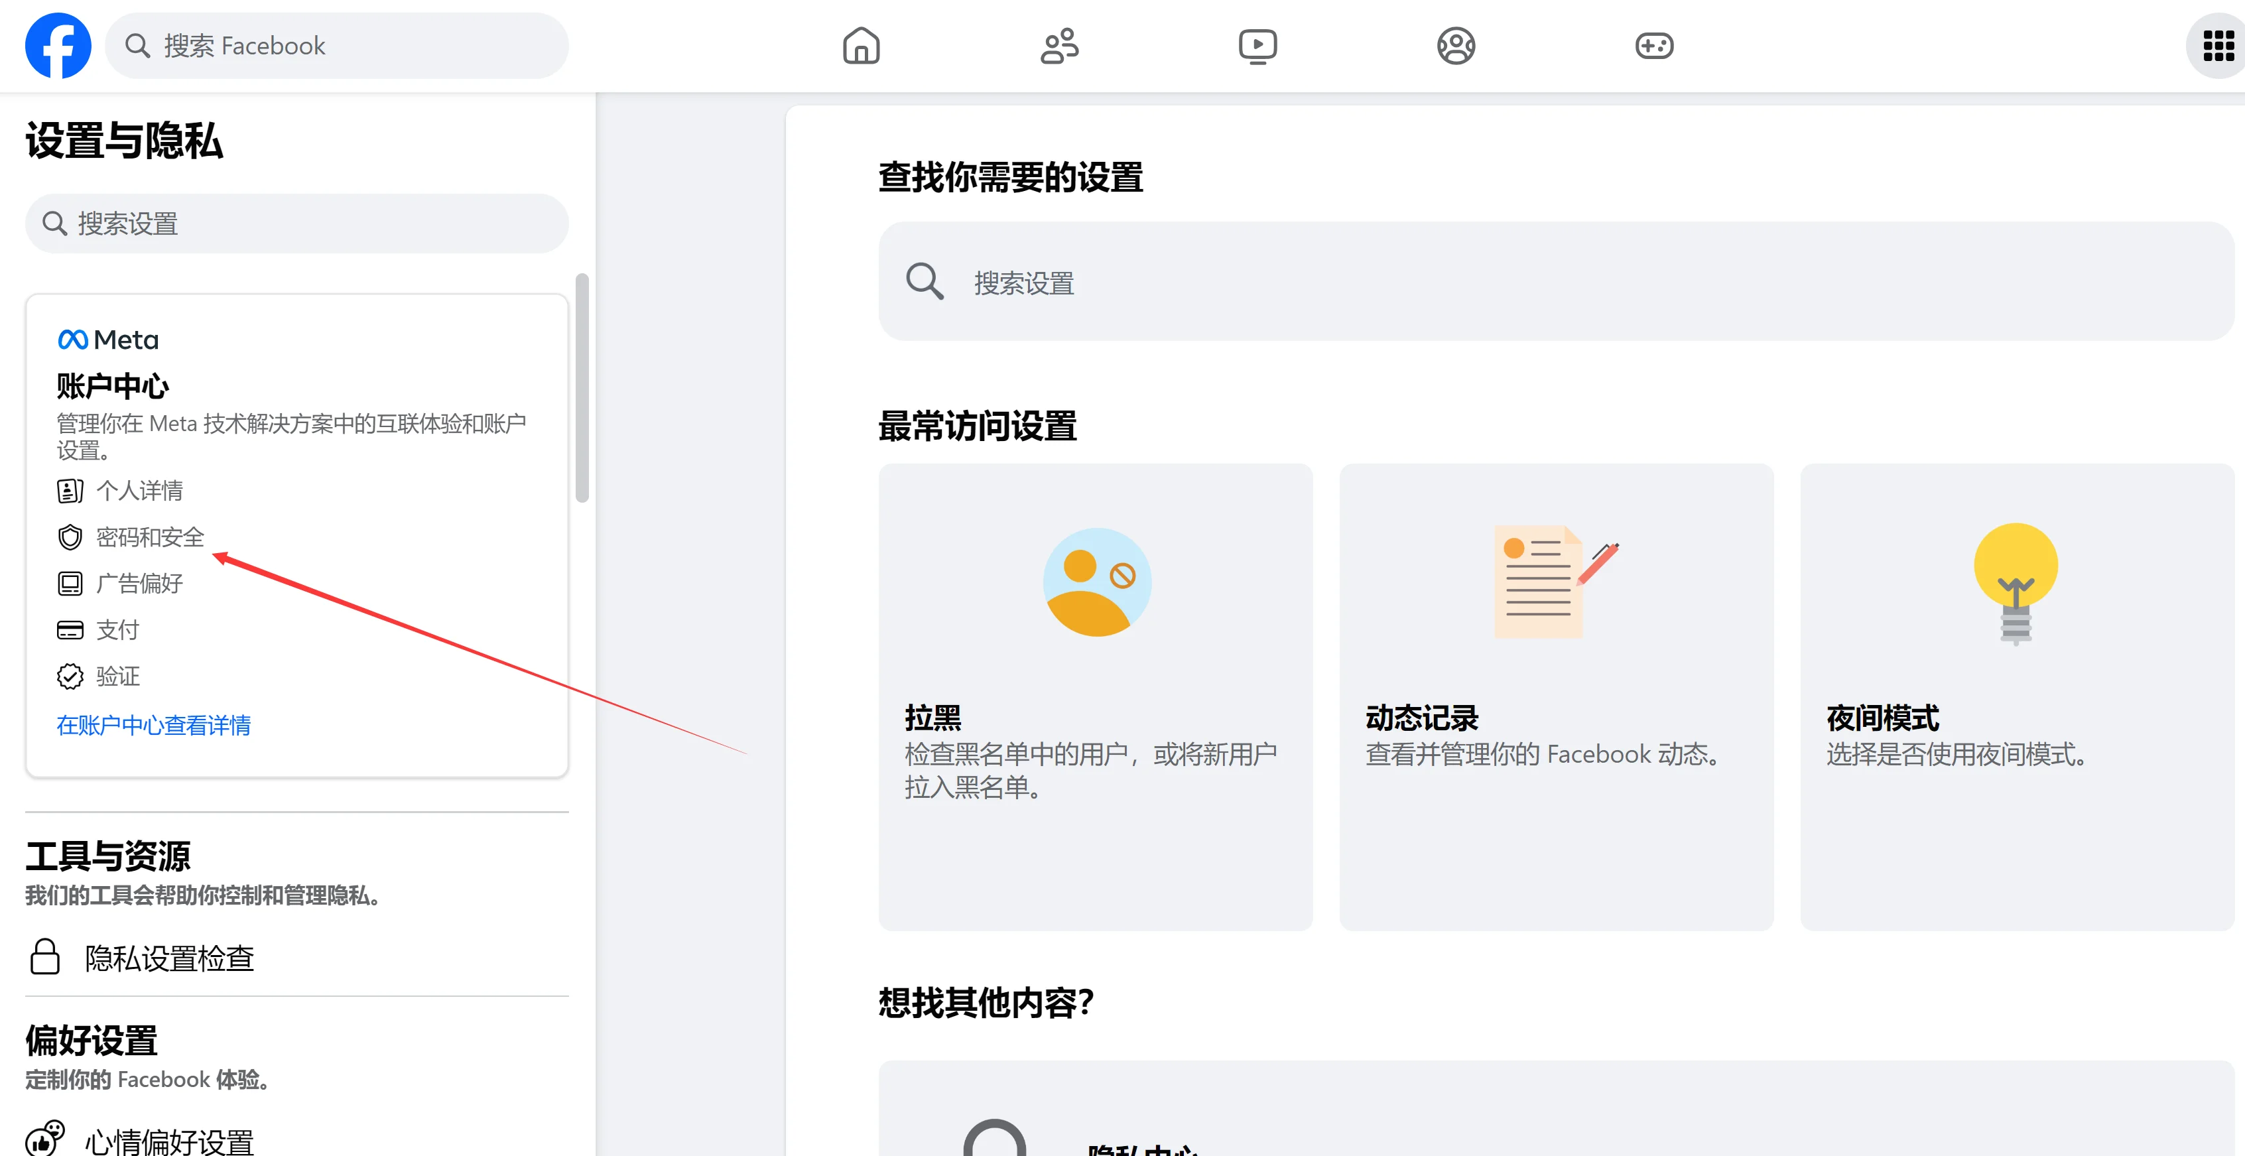The height and width of the screenshot is (1156, 2245).
Task: Click the blocked-user illustration on 拉黑 card
Action: click(x=1096, y=582)
